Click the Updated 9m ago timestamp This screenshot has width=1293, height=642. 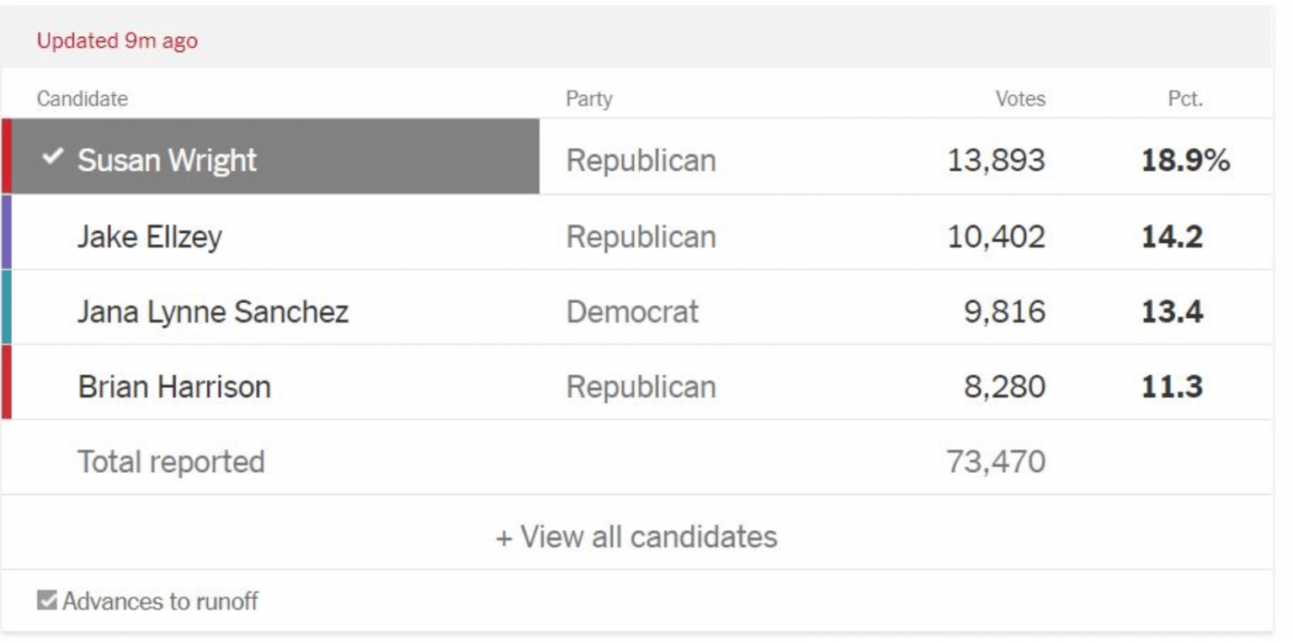pyautogui.click(x=117, y=41)
